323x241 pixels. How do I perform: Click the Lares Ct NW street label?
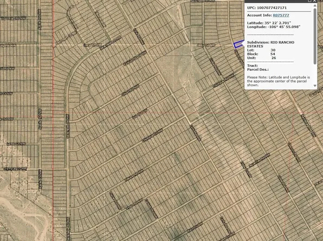click(16, 144)
